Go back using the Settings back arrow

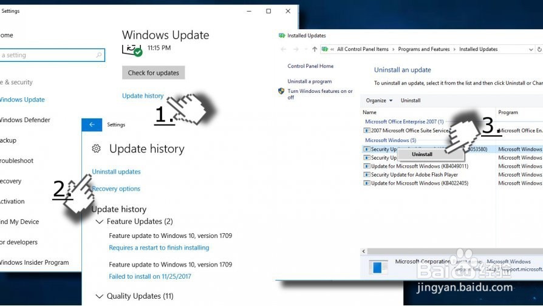tap(92, 124)
